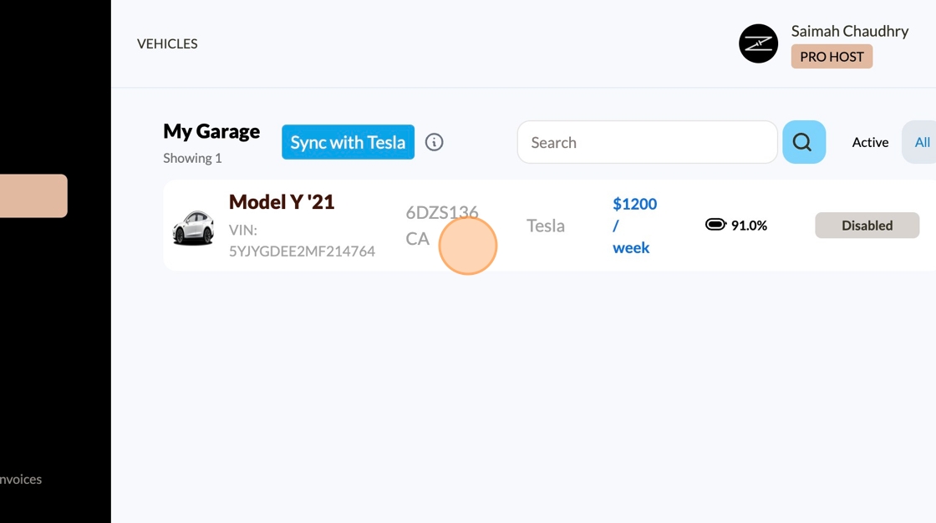Open the round profile logo avatar
Screen dimensions: 936x523
click(758, 43)
